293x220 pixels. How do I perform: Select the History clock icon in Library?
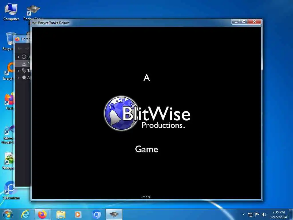[24, 57]
